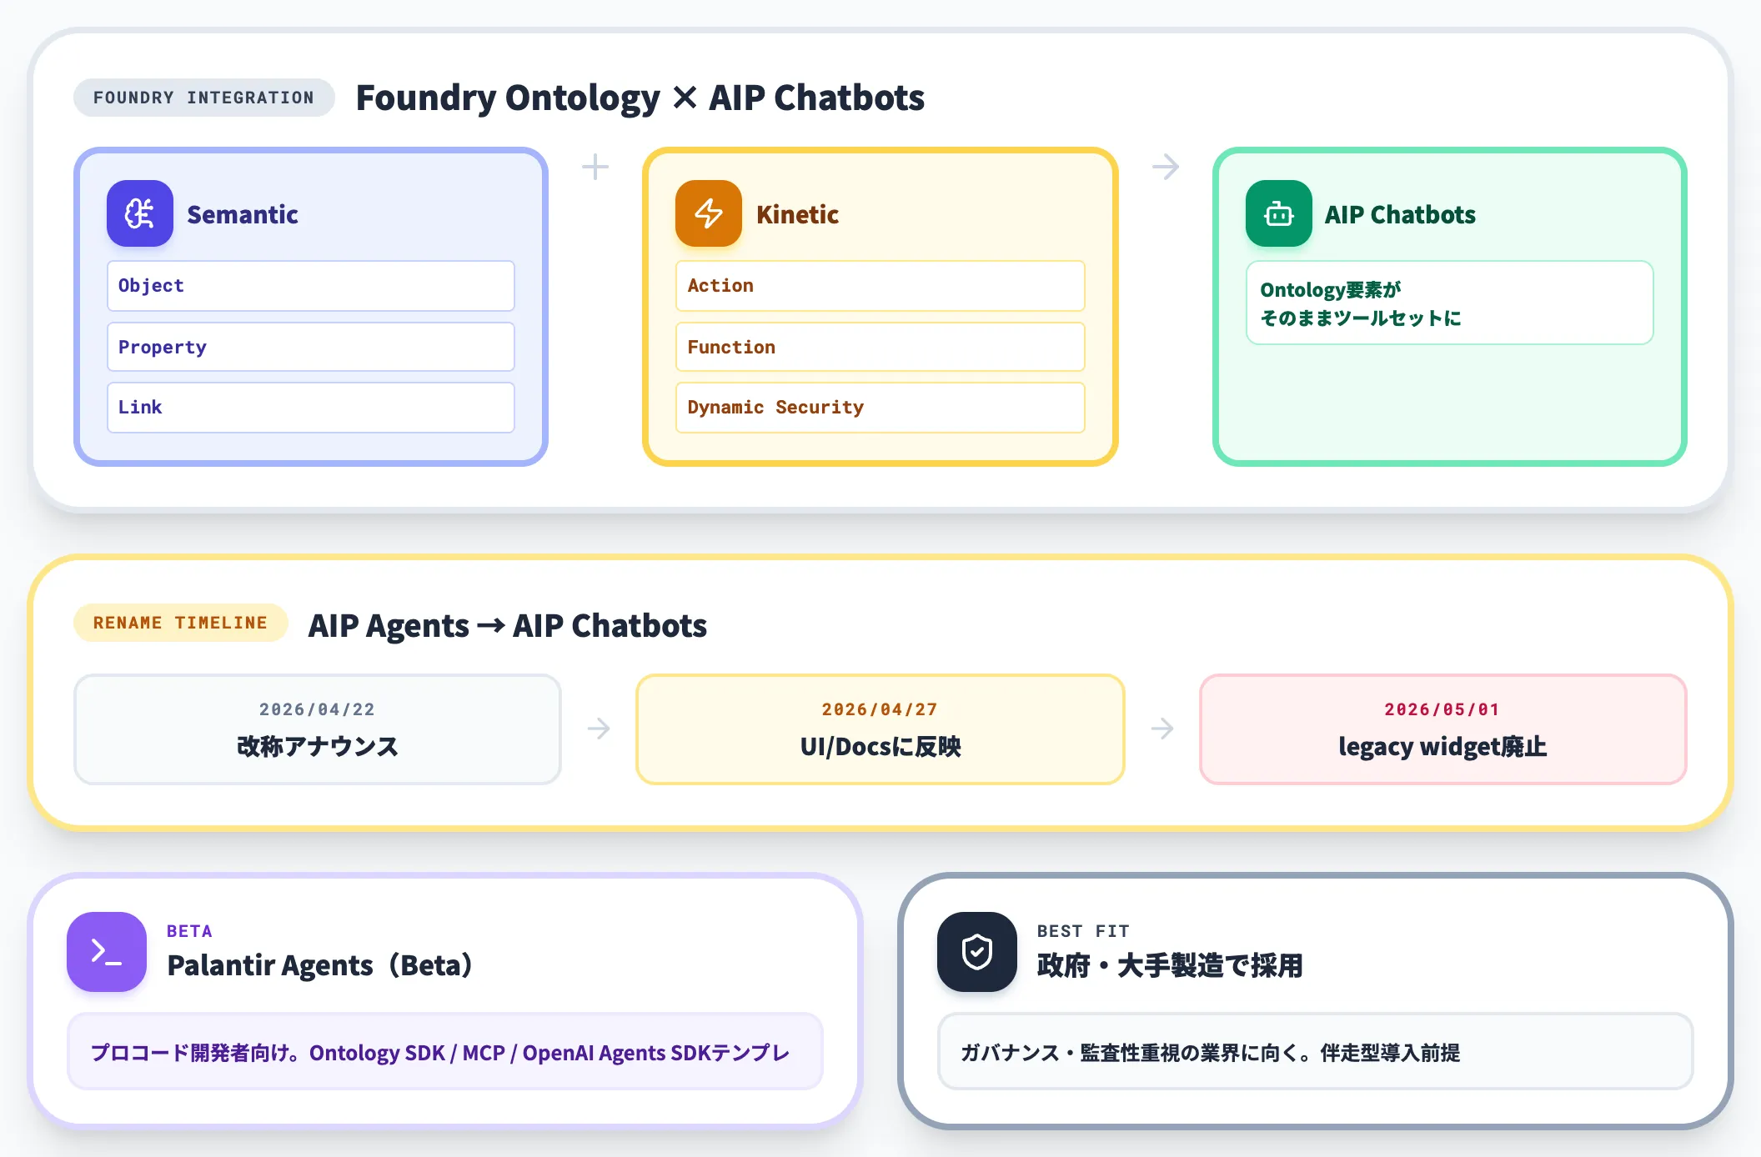The image size is (1761, 1157).
Task: Click the Palantir Agents terminal icon
Action: click(107, 951)
